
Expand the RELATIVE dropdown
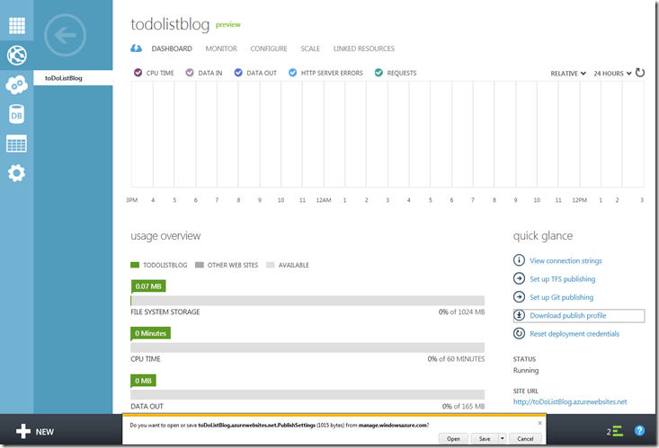(568, 73)
